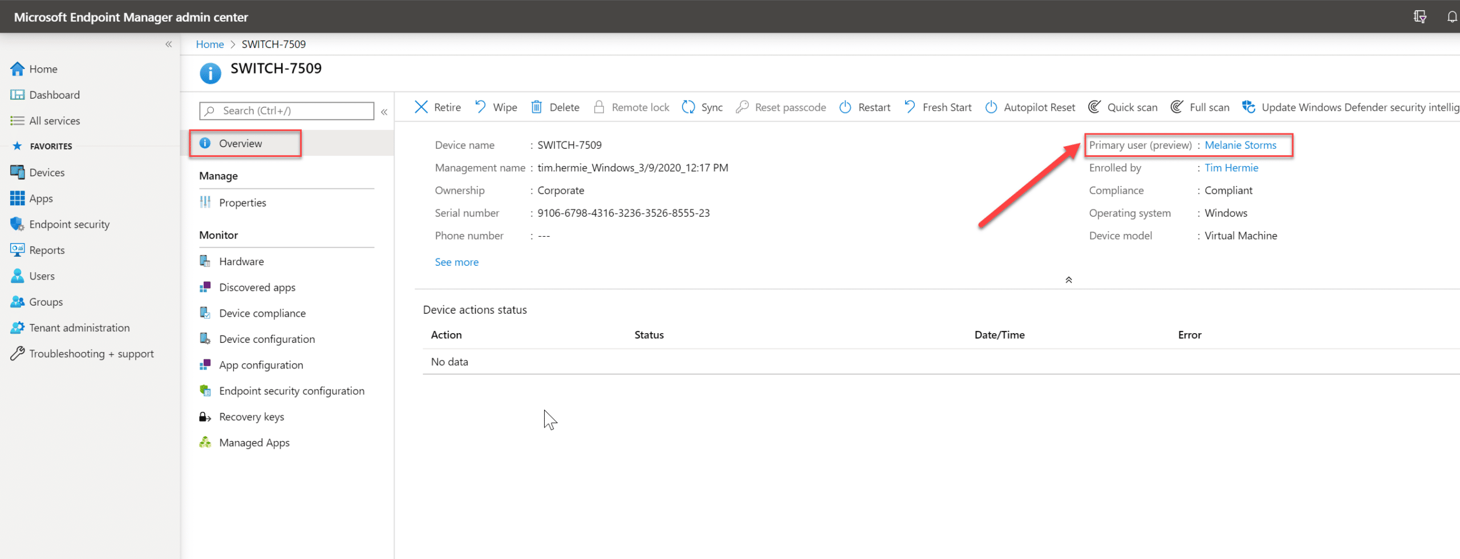Image resolution: width=1460 pixels, height=559 pixels.
Task: Open primary user Melanie Storms link
Action: pos(1240,145)
